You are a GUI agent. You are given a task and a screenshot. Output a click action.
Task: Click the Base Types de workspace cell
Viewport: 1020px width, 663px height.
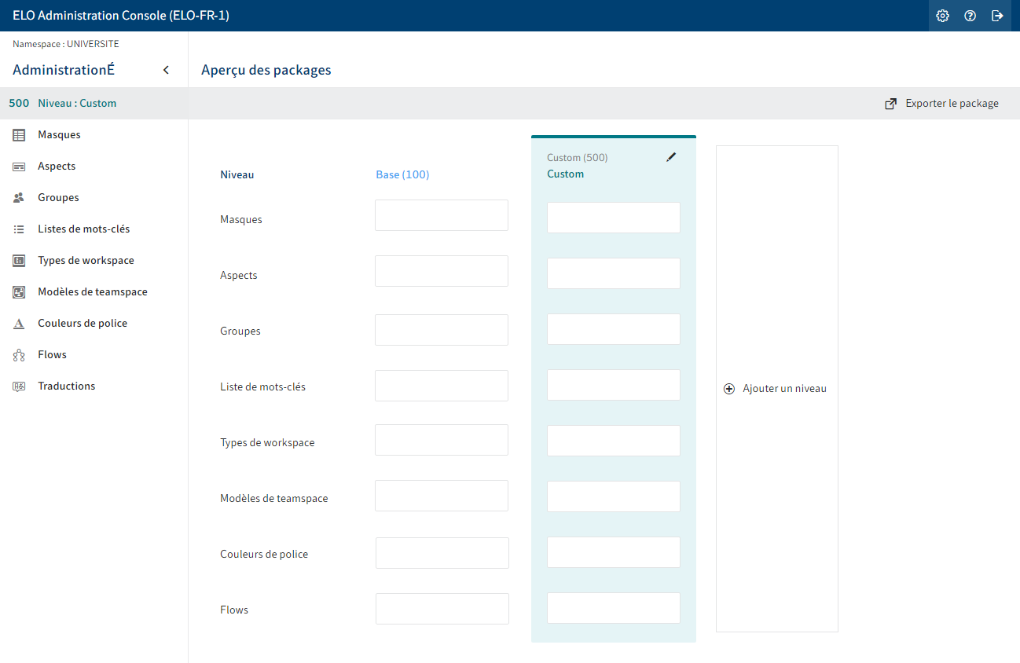[x=442, y=440]
